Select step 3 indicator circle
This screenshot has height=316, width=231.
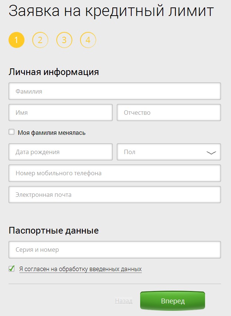pos(64,40)
